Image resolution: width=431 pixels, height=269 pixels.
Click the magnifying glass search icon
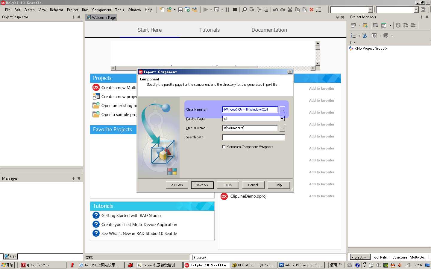pos(245,10)
